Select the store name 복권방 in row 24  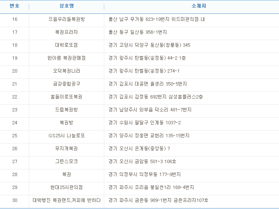(67, 123)
